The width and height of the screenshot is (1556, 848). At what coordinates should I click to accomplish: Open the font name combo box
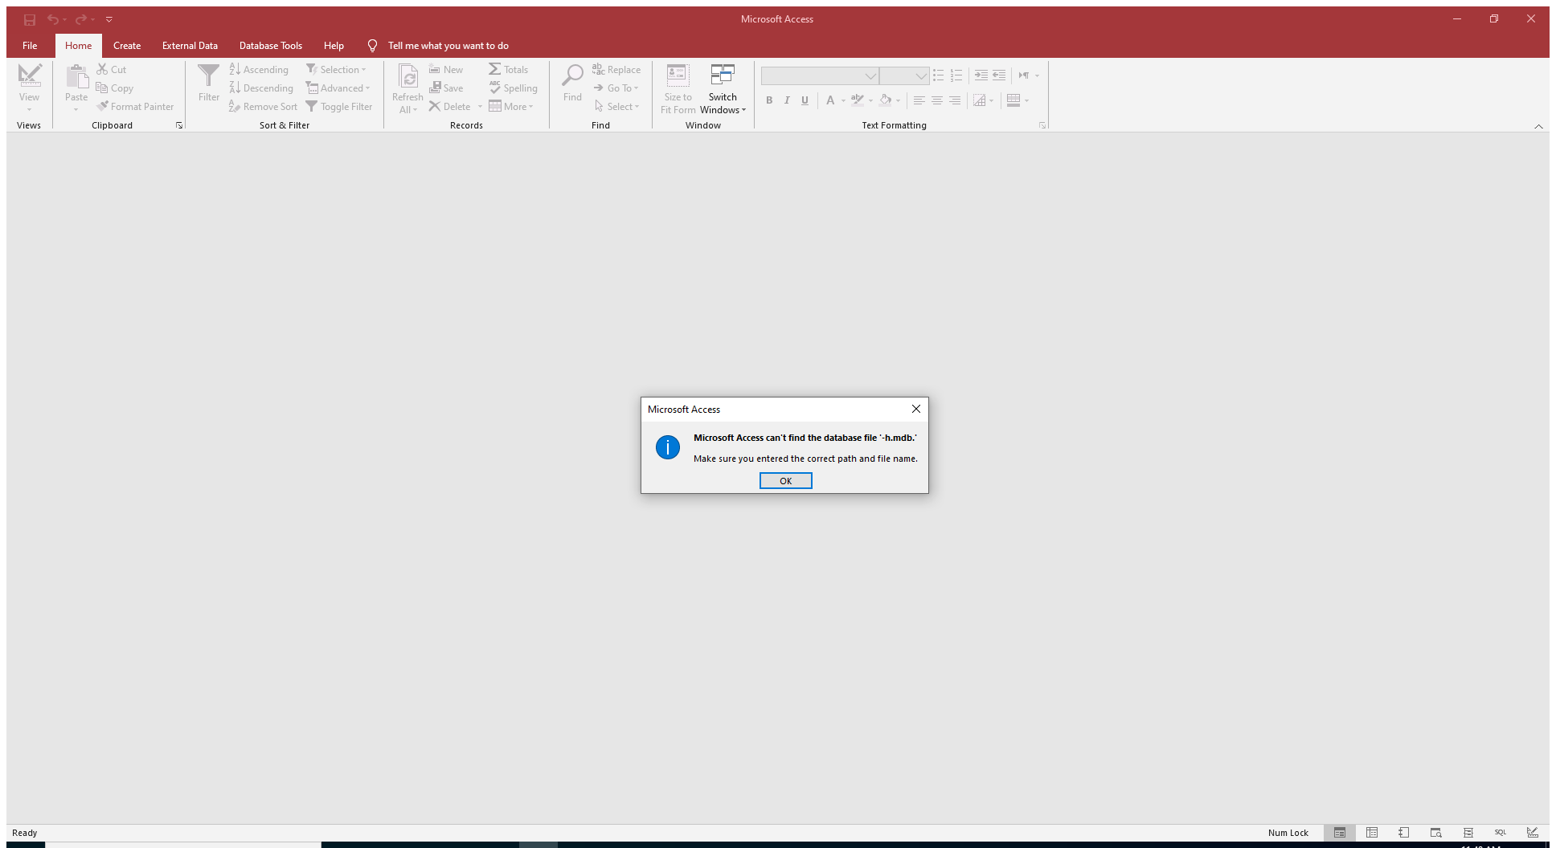820,75
